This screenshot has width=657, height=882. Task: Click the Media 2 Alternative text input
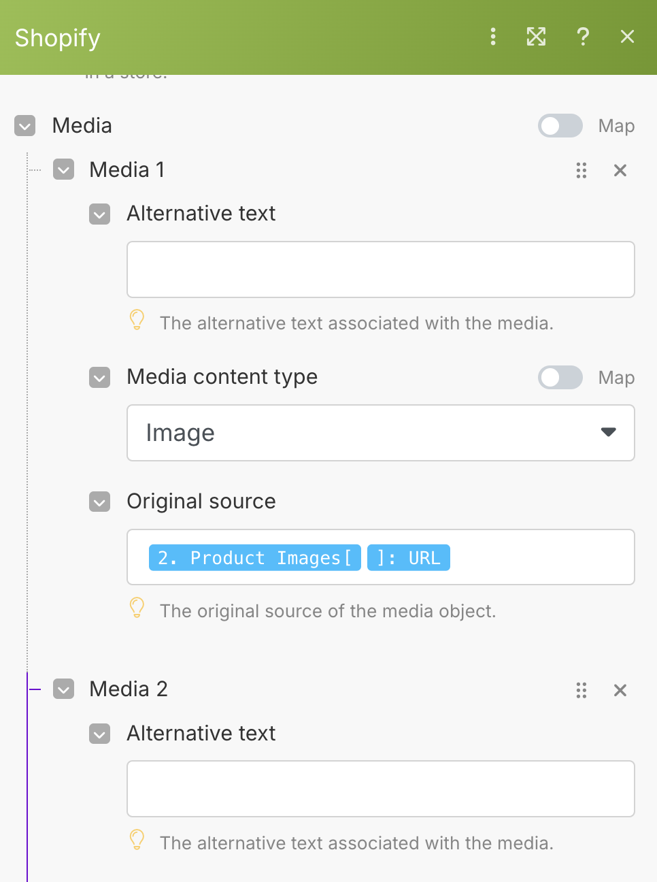coord(380,789)
